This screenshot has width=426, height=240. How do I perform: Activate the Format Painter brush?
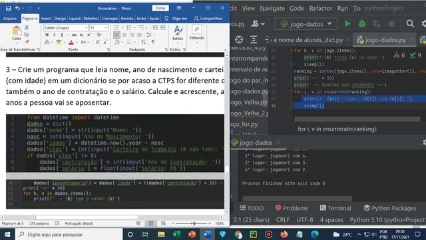[27, 41]
